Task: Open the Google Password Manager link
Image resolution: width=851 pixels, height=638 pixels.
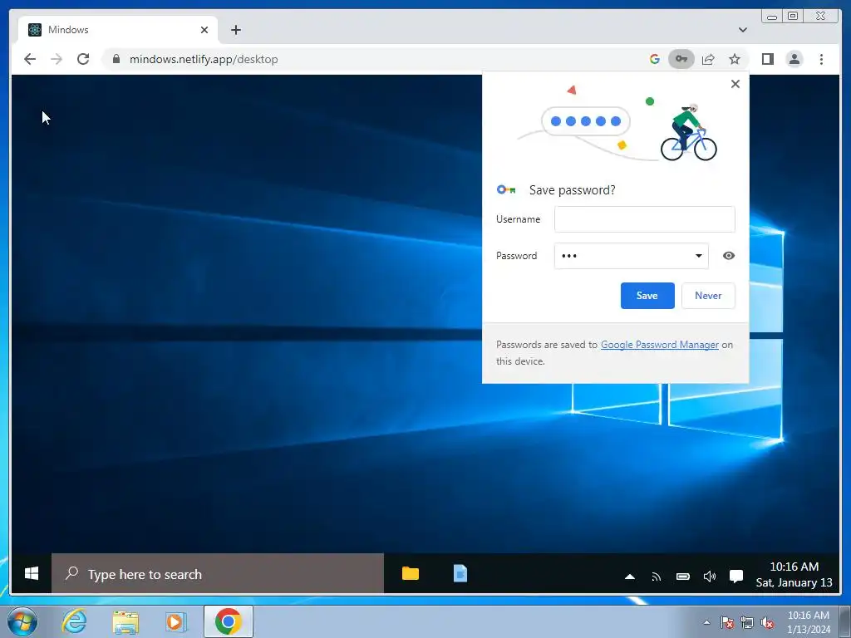Action: (x=659, y=345)
